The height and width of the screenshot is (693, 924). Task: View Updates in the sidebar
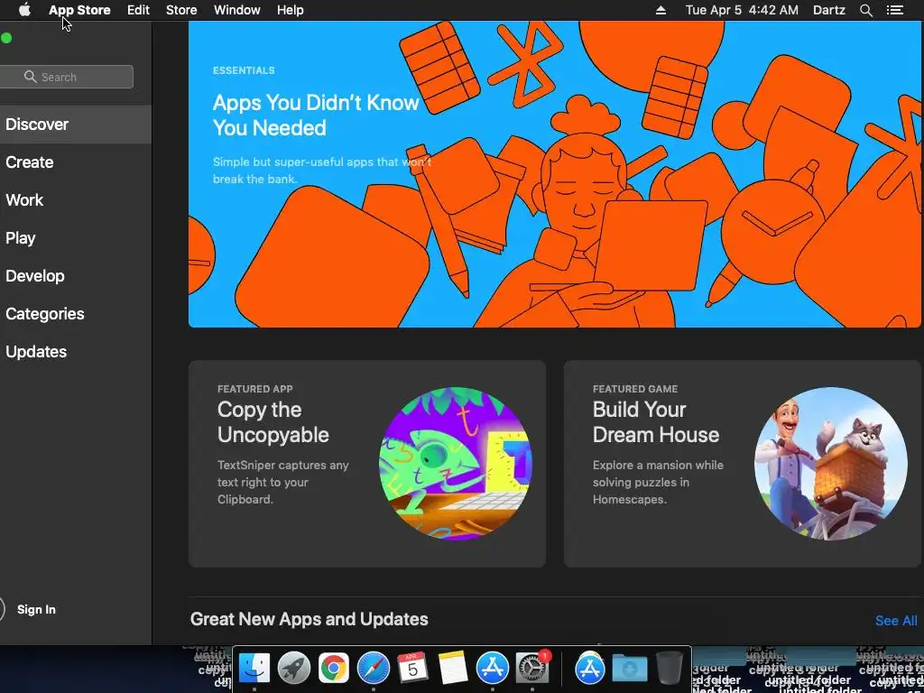(x=76, y=352)
